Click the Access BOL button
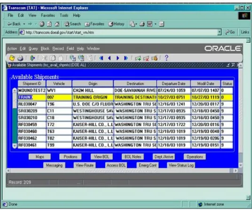The image size is (252, 210). (x=116, y=165)
